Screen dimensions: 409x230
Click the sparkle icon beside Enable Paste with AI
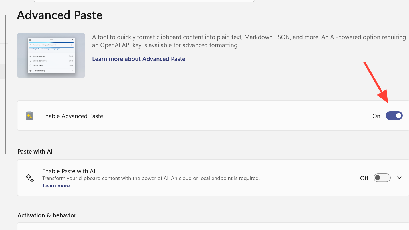click(30, 178)
